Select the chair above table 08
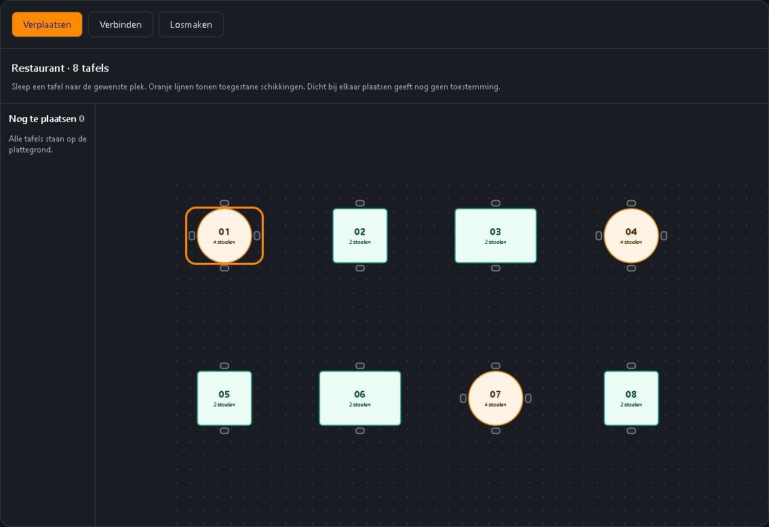 [x=631, y=366]
